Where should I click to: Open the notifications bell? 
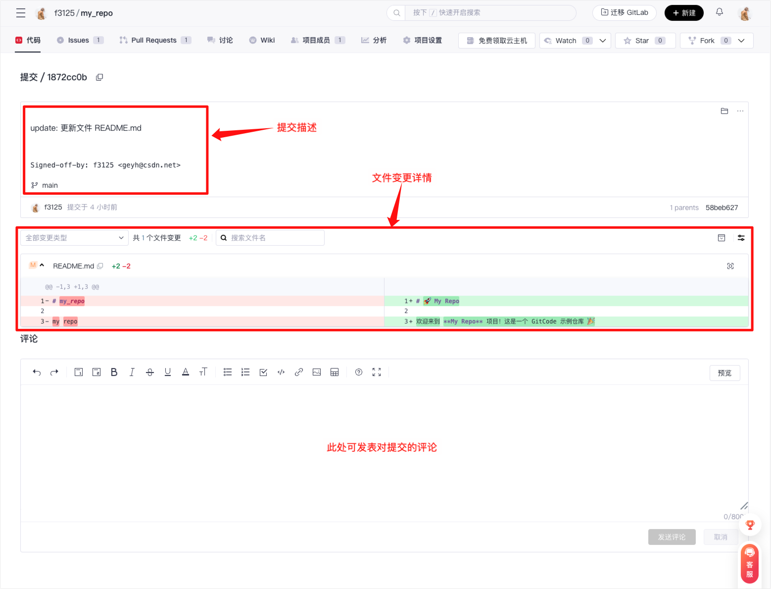tap(719, 12)
